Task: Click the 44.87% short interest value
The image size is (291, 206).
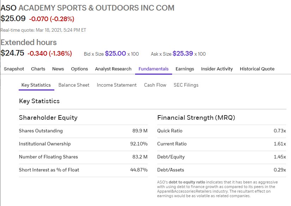Action: tap(139, 170)
